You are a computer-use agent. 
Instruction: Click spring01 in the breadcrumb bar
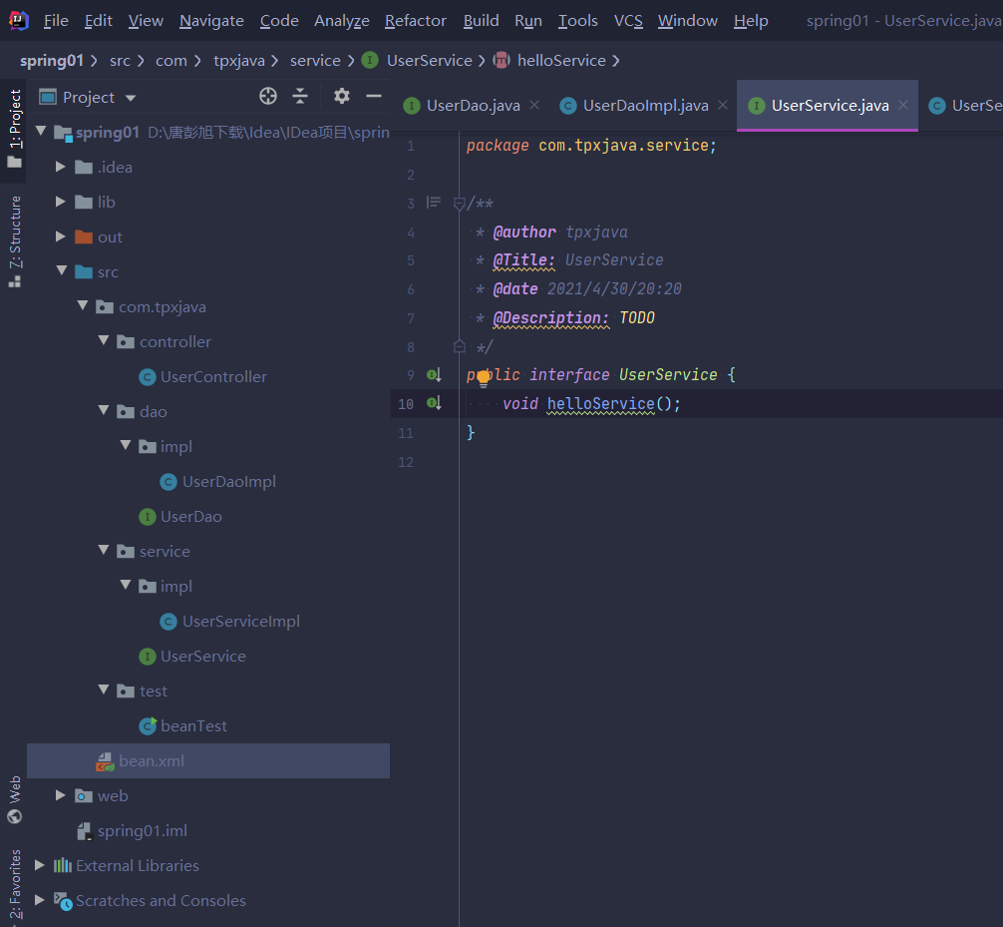pyautogui.click(x=51, y=60)
